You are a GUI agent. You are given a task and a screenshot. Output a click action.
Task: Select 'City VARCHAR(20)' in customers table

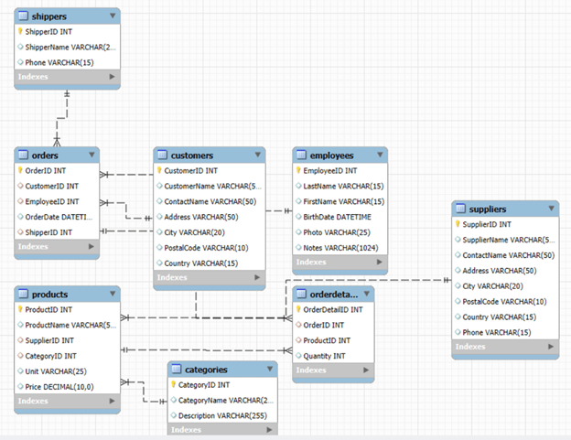pyautogui.click(x=195, y=232)
